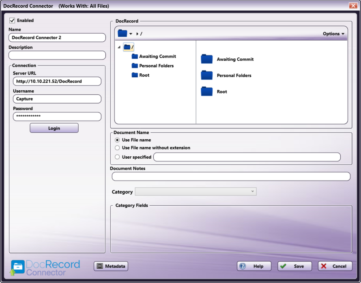This screenshot has width=361, height=283.
Task: Collapse the root slash tree node
Action: [119, 47]
